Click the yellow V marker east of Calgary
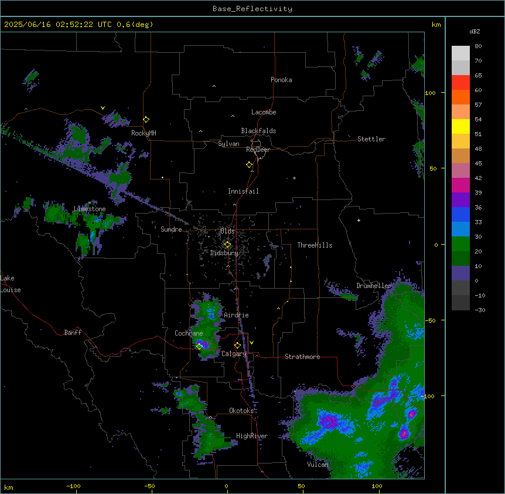 [251, 343]
